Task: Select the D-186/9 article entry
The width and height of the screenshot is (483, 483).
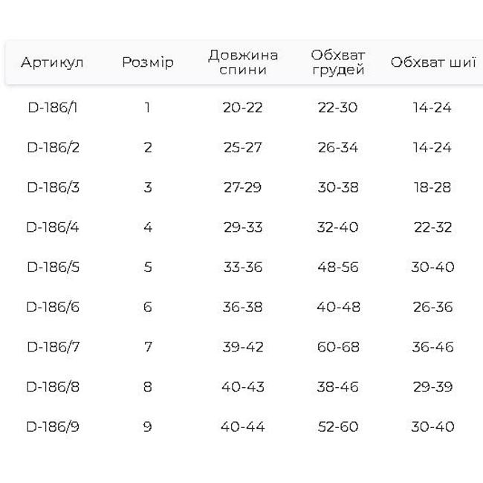Action: click(53, 427)
